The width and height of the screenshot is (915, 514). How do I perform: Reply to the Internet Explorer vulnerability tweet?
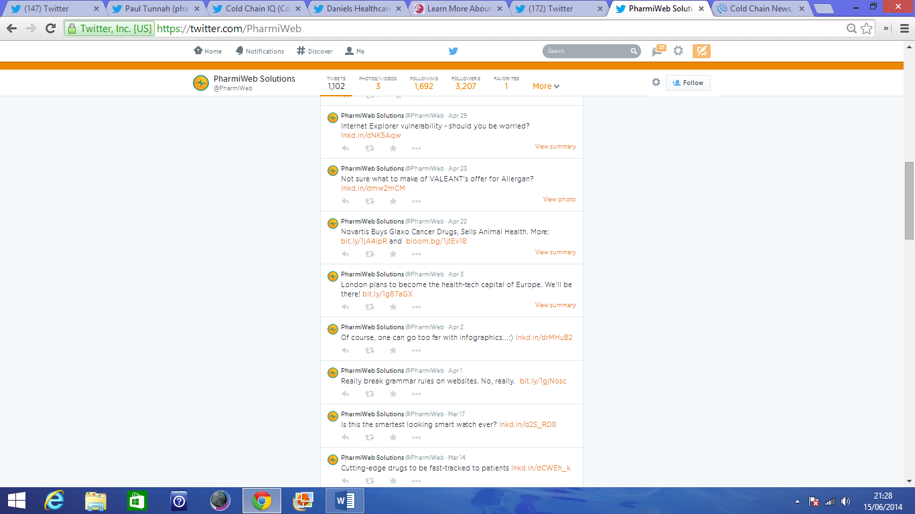click(x=346, y=148)
